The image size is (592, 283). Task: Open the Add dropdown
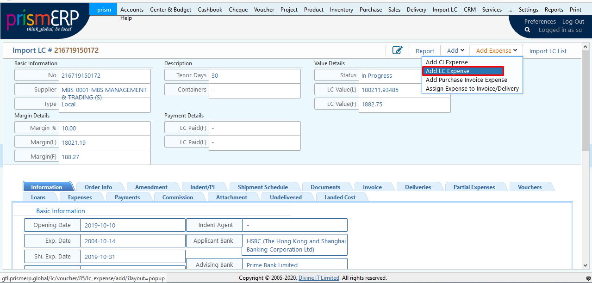click(x=455, y=50)
